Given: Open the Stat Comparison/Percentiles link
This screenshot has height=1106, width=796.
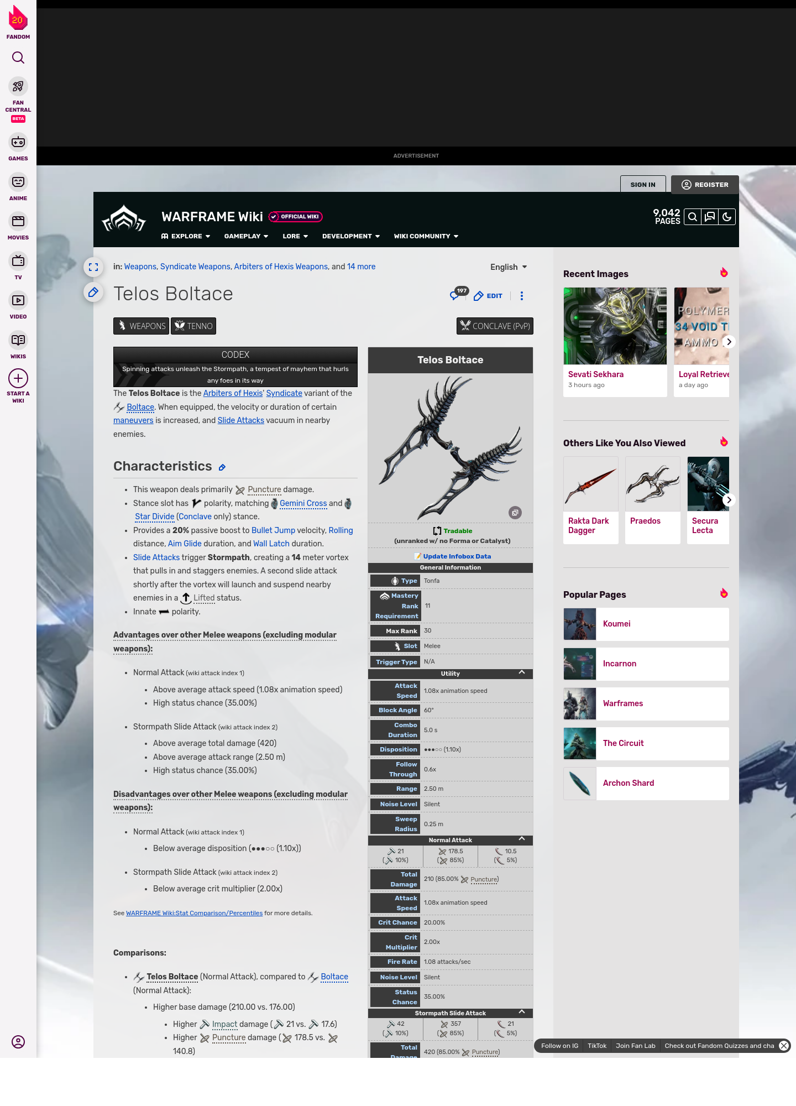Looking at the screenshot, I should [194, 913].
